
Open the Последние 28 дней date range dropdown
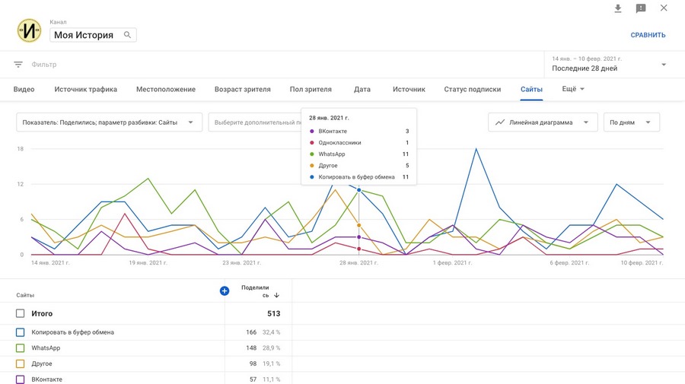(x=609, y=65)
